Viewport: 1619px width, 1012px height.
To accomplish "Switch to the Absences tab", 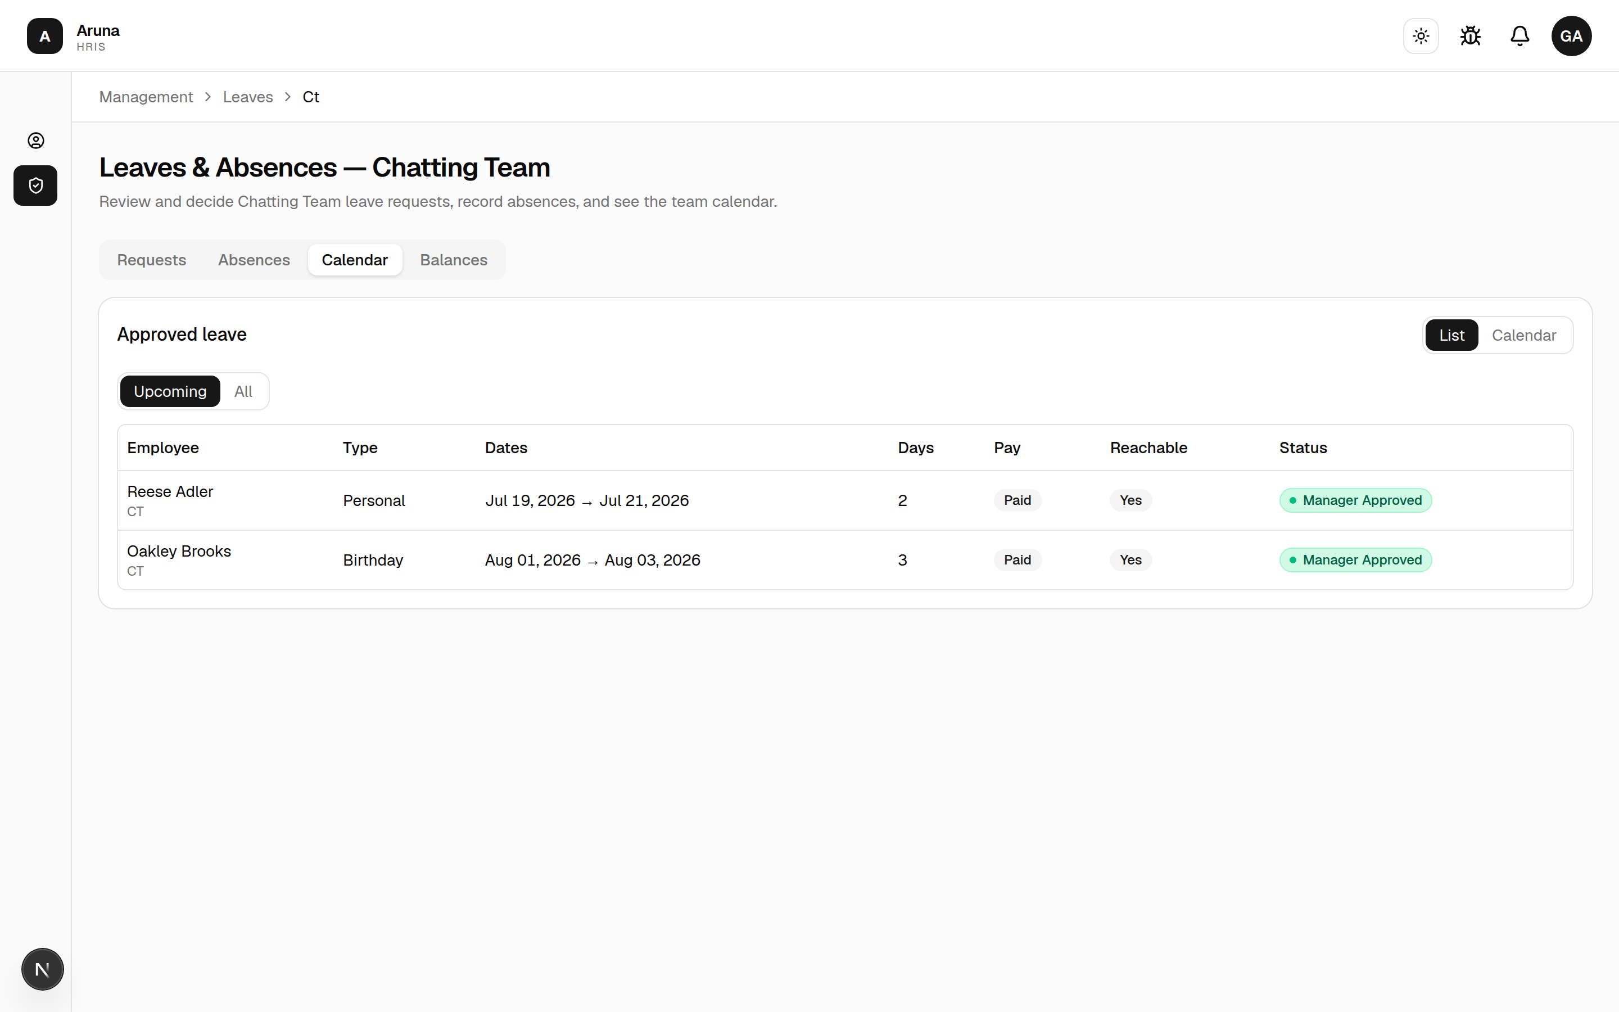I will click(x=254, y=260).
